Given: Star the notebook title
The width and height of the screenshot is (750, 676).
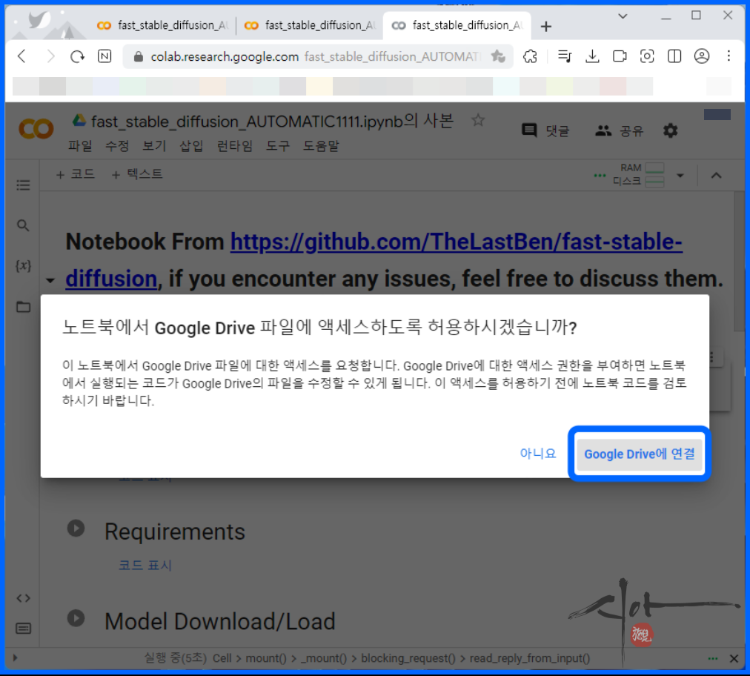Looking at the screenshot, I should 478,120.
